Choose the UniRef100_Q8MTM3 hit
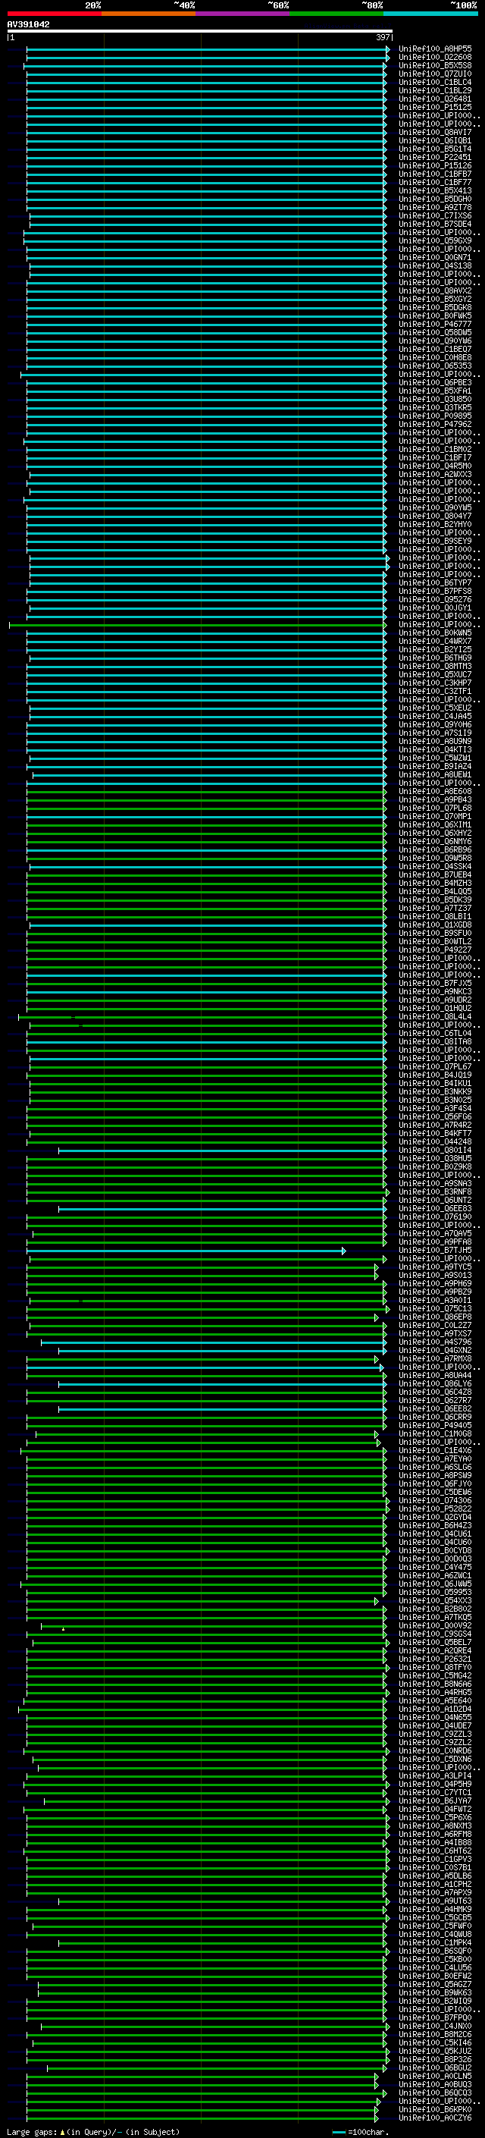The height and width of the screenshot is (2138, 485). pos(435,667)
